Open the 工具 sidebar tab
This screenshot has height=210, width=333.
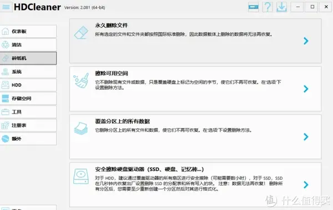click(28, 112)
